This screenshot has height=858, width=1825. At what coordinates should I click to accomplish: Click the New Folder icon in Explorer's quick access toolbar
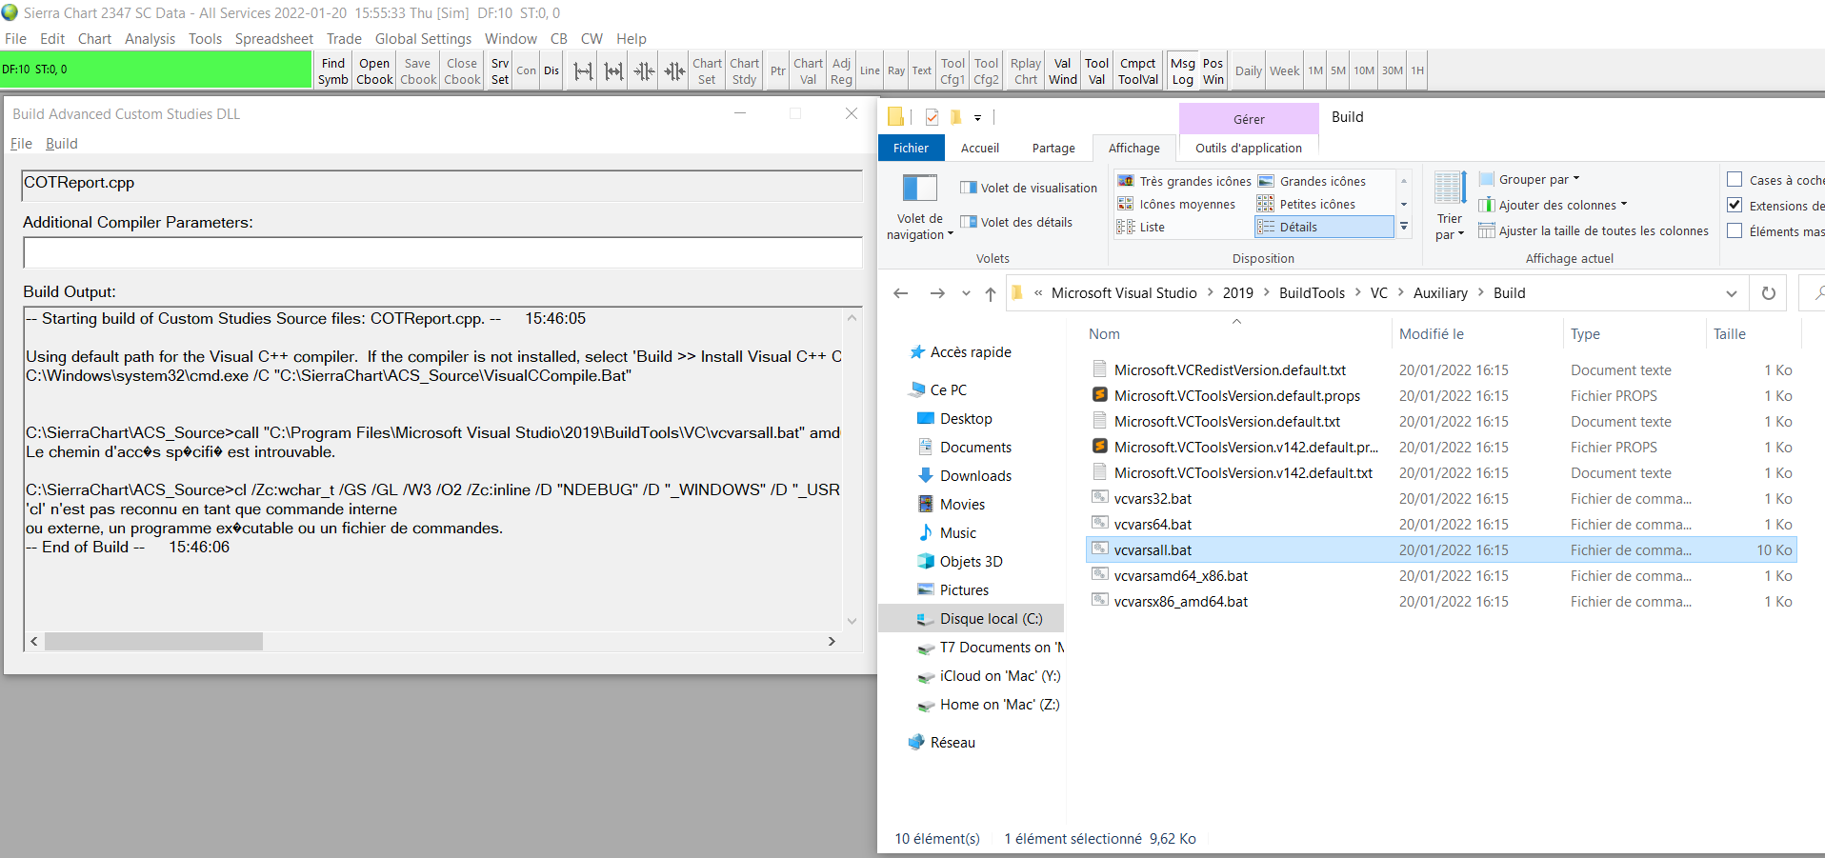[955, 117]
